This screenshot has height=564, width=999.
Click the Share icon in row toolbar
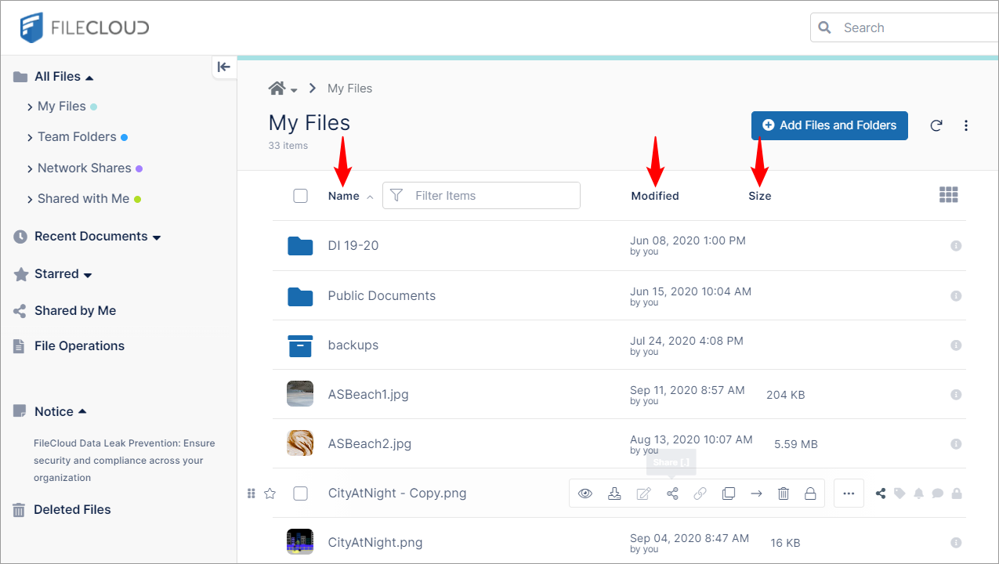[672, 493]
